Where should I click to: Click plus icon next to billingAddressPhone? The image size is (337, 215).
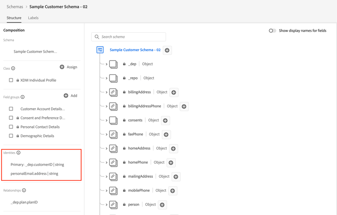click(184, 106)
